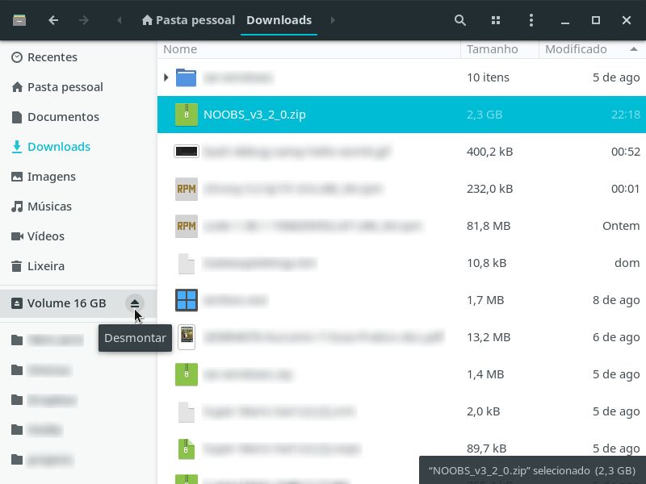
Task: Sort by Nome column header
Action: click(x=180, y=49)
